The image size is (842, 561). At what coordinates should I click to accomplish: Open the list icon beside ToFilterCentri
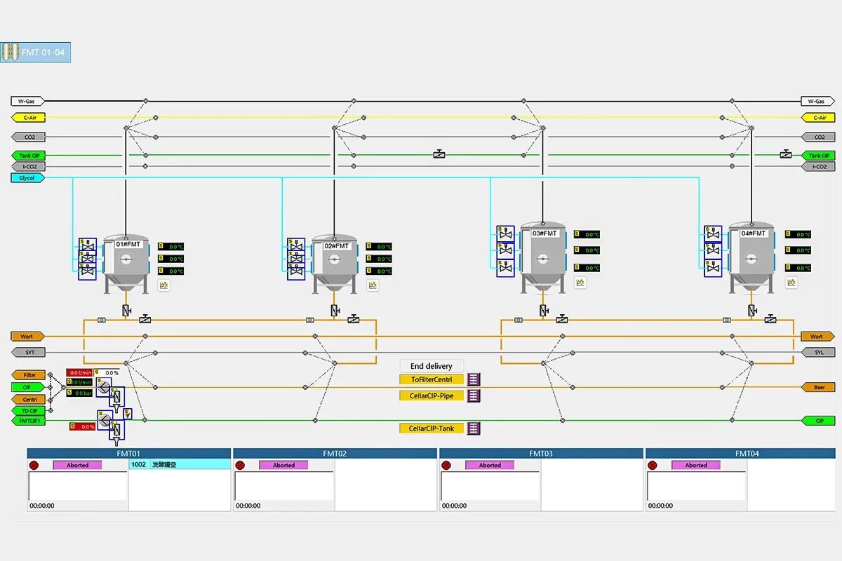pos(474,379)
